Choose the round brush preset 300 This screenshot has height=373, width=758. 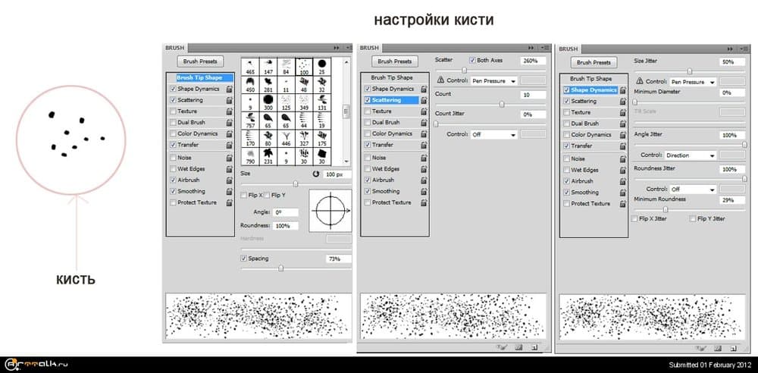coord(268,102)
